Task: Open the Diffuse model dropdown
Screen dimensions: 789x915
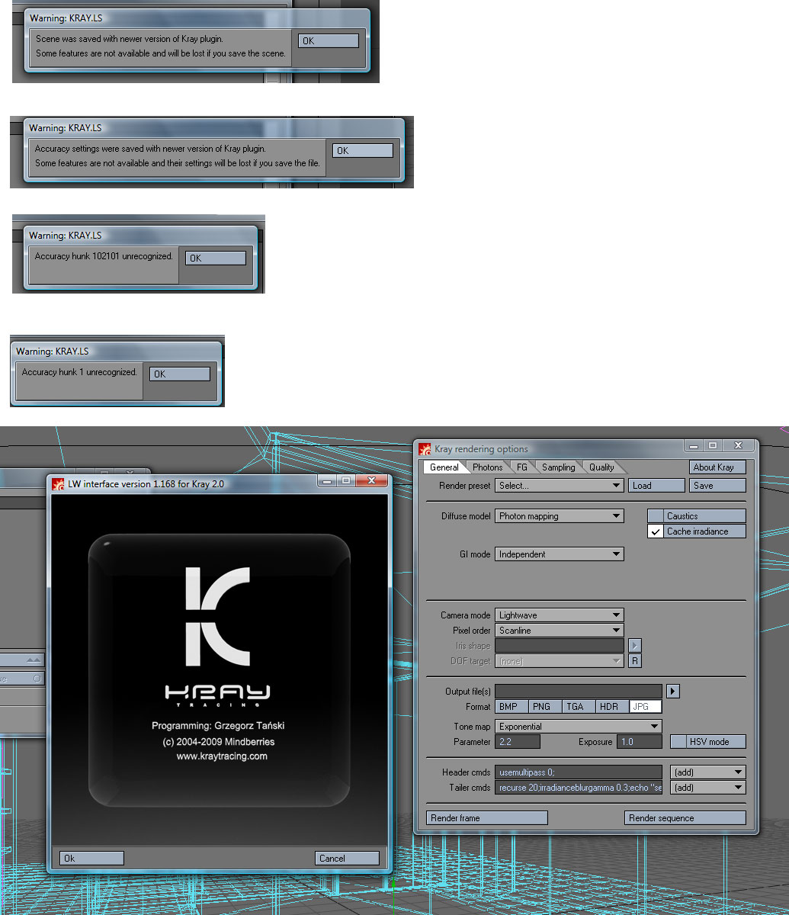Action: click(x=559, y=516)
